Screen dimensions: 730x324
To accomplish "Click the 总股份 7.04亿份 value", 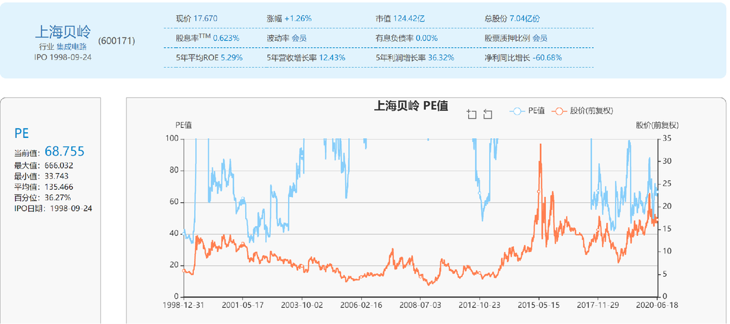I will pyautogui.click(x=524, y=19).
